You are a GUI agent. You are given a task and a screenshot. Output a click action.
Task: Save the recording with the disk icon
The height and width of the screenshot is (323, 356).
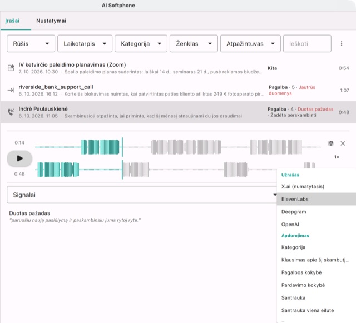point(331,143)
